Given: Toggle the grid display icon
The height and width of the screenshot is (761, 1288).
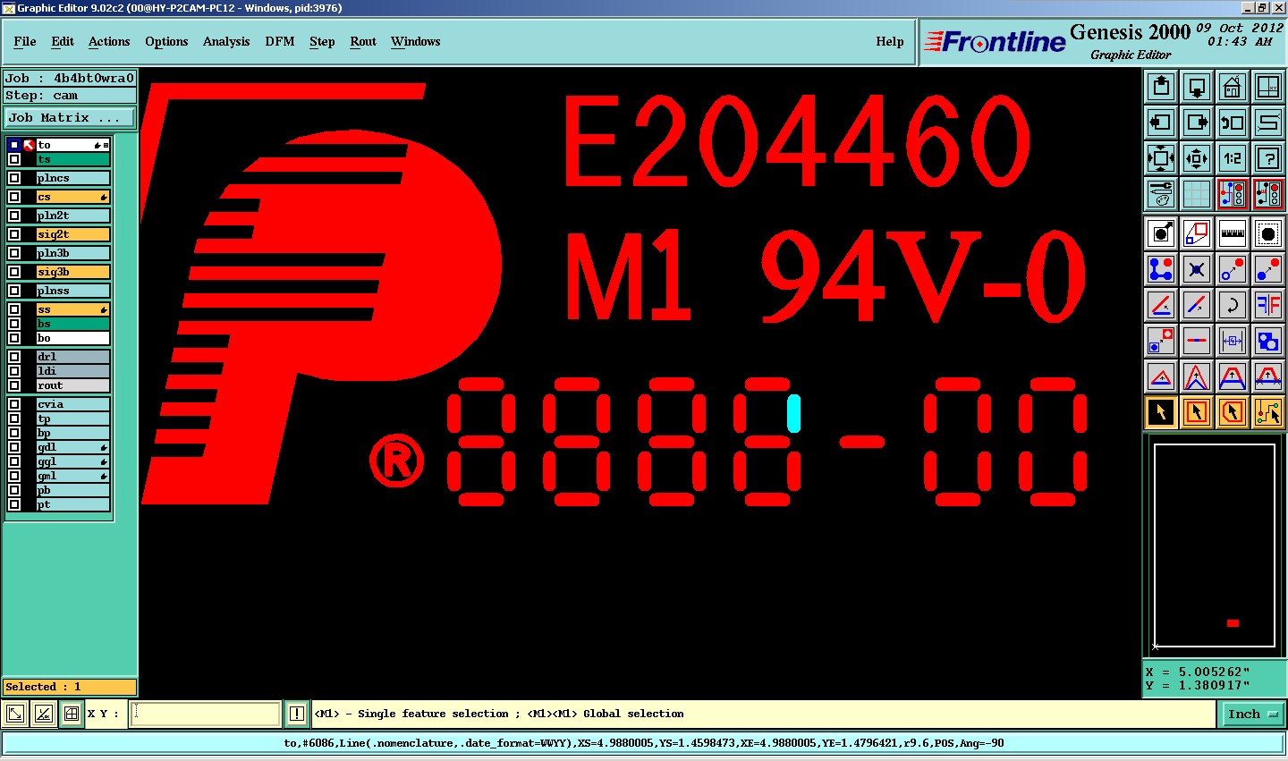Looking at the screenshot, I should coord(1197,194).
